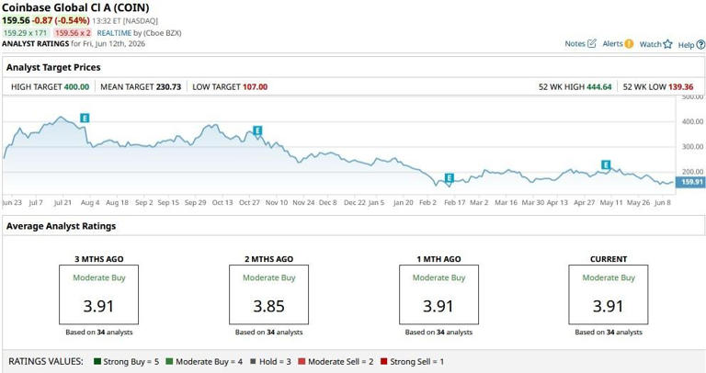Select the CURRENT Moderate Buy rating box

coord(609,295)
